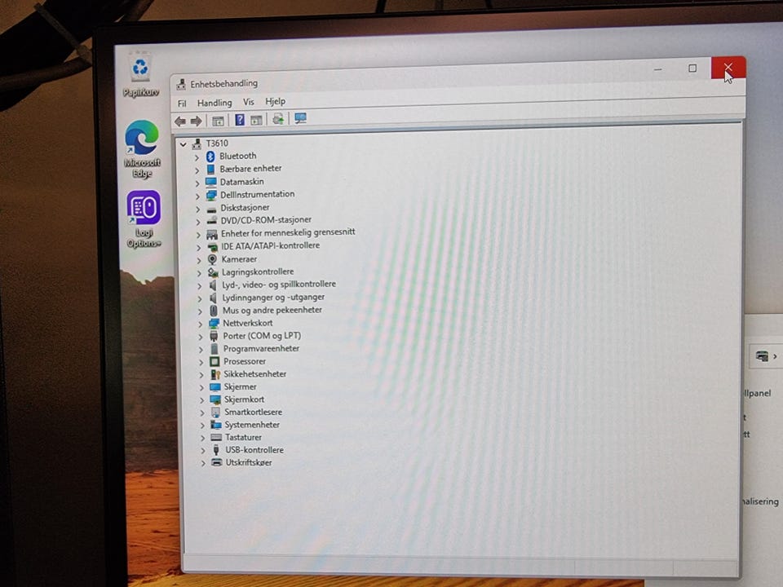Screen dimensions: 783x587
Task: Expand the Porter (COM og LPT) category
Action: tap(201, 337)
